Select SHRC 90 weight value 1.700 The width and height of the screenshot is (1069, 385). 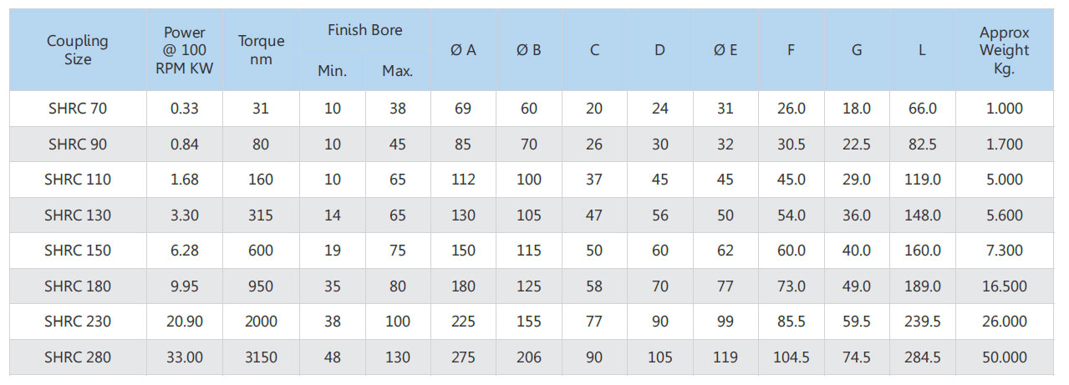click(1004, 144)
